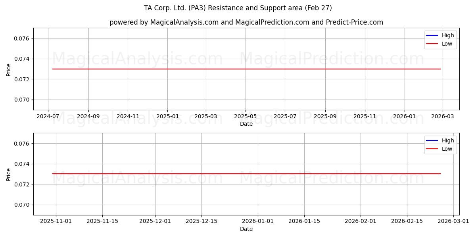
Task: Click the '2026-02-01' x-axis label on the bottom chart
Action: click(x=361, y=221)
